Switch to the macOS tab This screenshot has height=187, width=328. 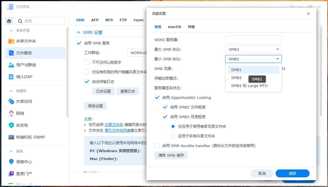174,27
